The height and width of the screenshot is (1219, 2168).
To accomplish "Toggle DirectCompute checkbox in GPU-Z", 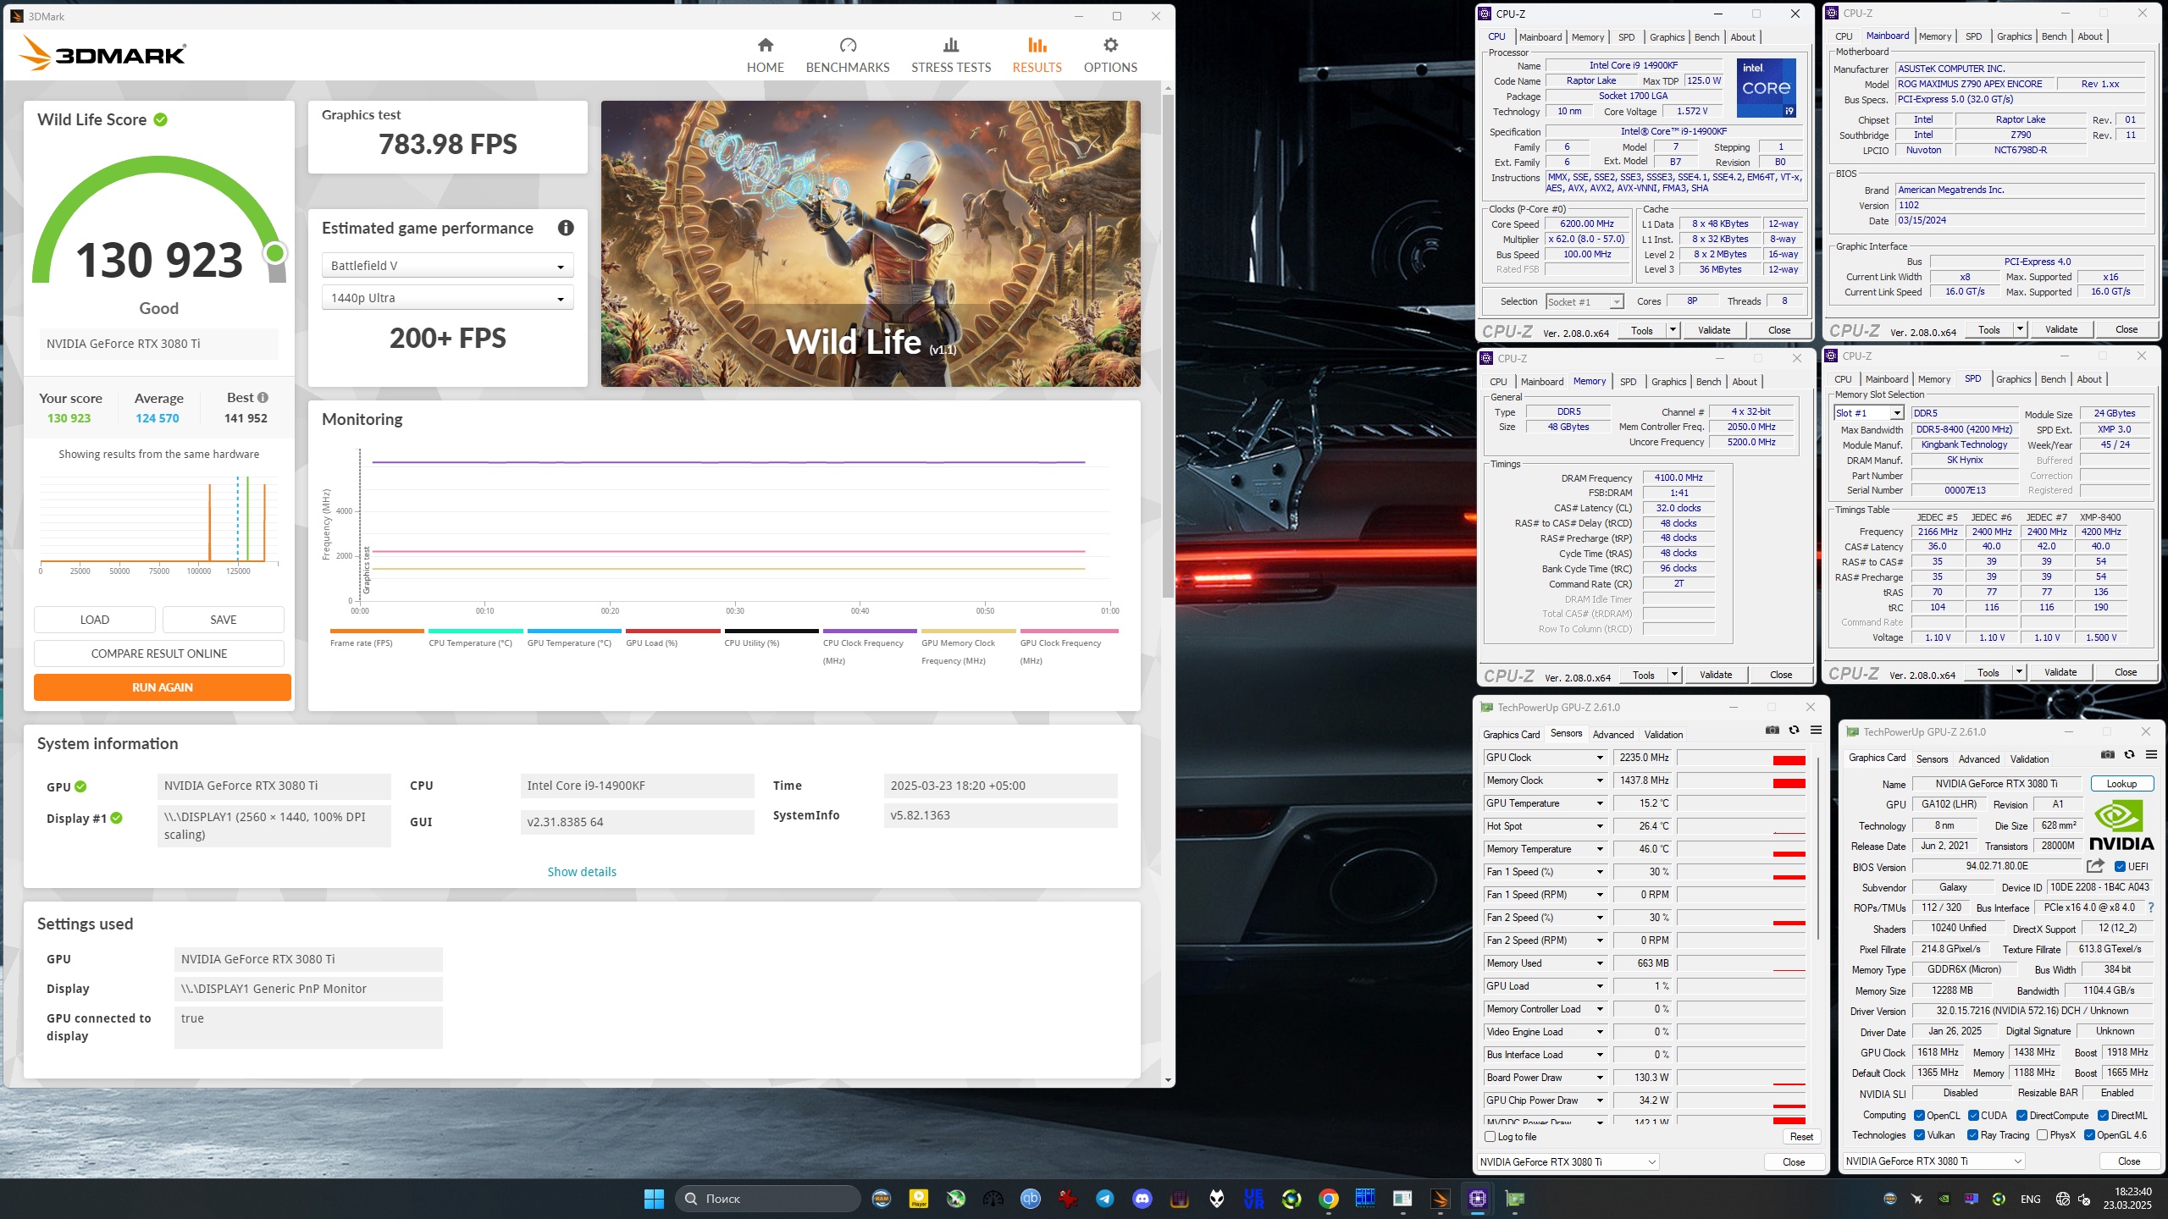I will point(2021,1116).
